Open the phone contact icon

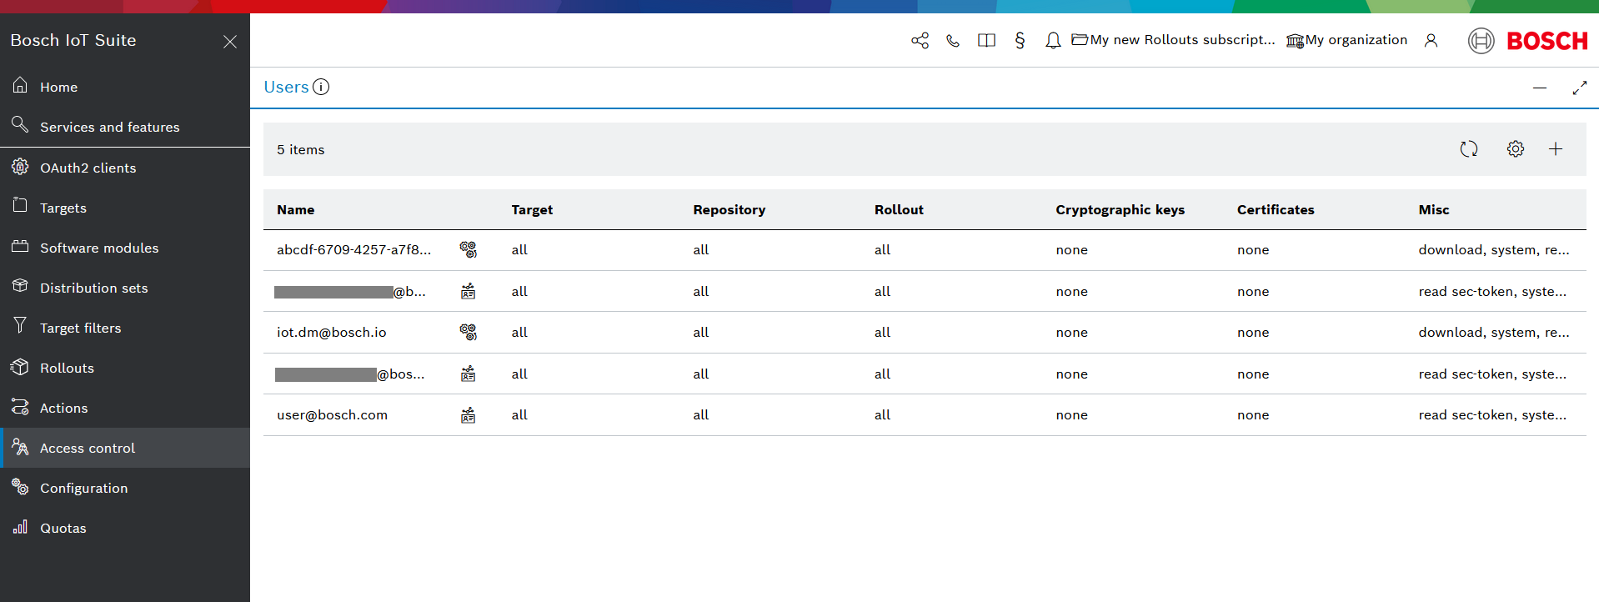point(953,41)
